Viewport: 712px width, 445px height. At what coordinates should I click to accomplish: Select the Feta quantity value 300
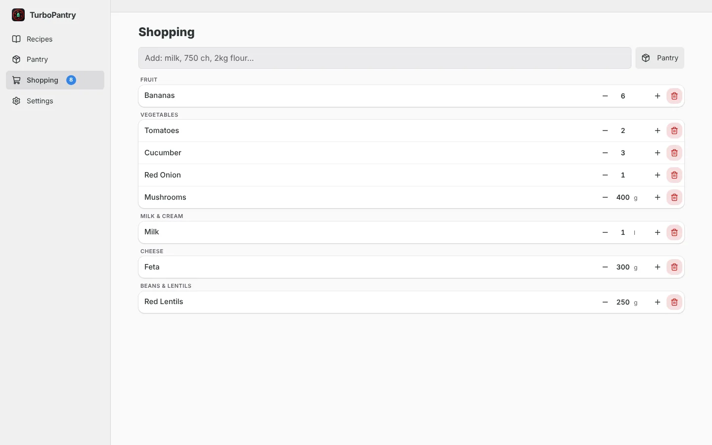coord(623,267)
